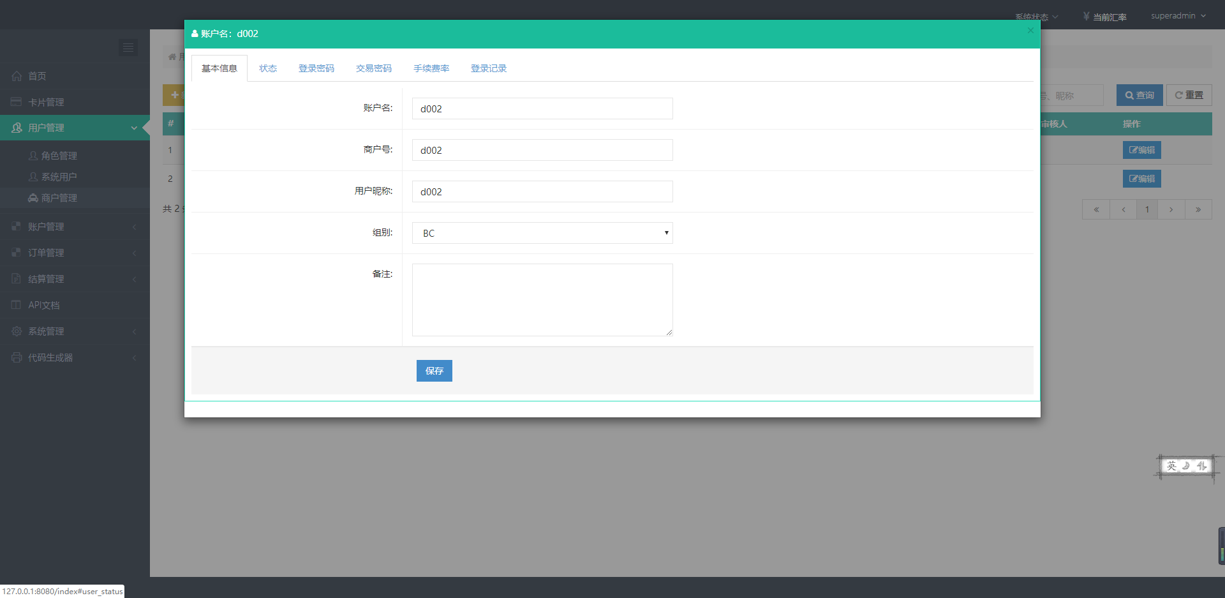Screen dimensions: 1225x598
Task: Click the car icon next to 商户管理
Action: point(33,198)
